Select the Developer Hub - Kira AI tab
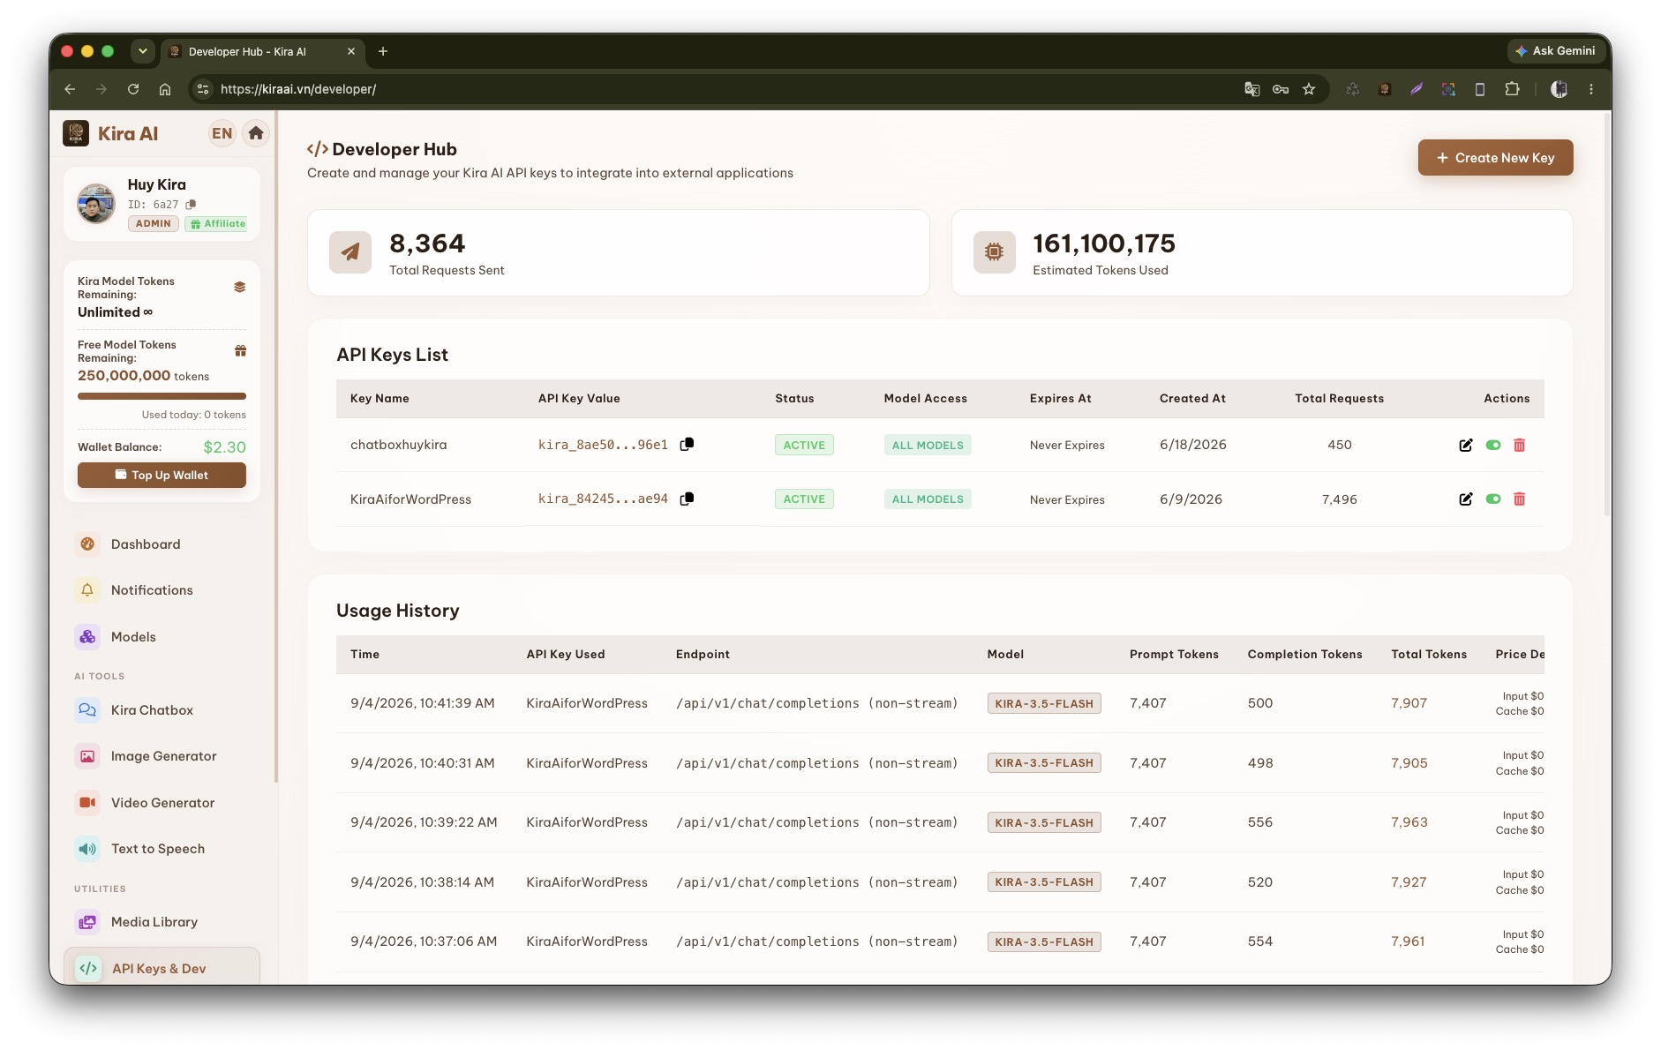The image size is (1661, 1050). [262, 51]
